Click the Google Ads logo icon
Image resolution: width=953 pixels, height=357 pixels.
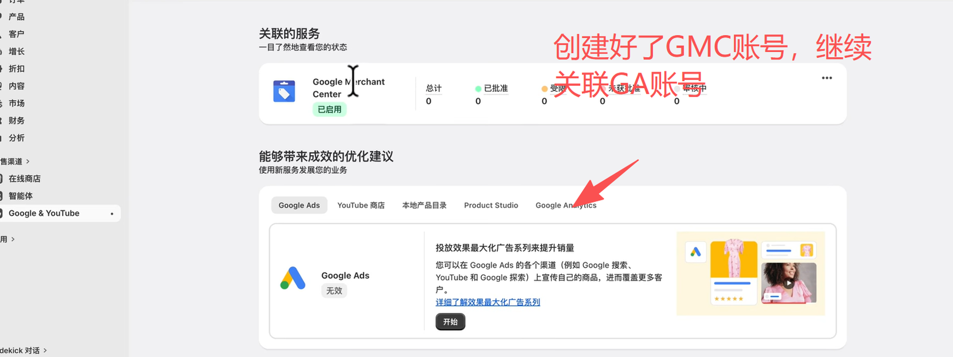[293, 278]
